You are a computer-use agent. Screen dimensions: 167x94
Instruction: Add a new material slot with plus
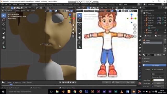(x=165, y=40)
